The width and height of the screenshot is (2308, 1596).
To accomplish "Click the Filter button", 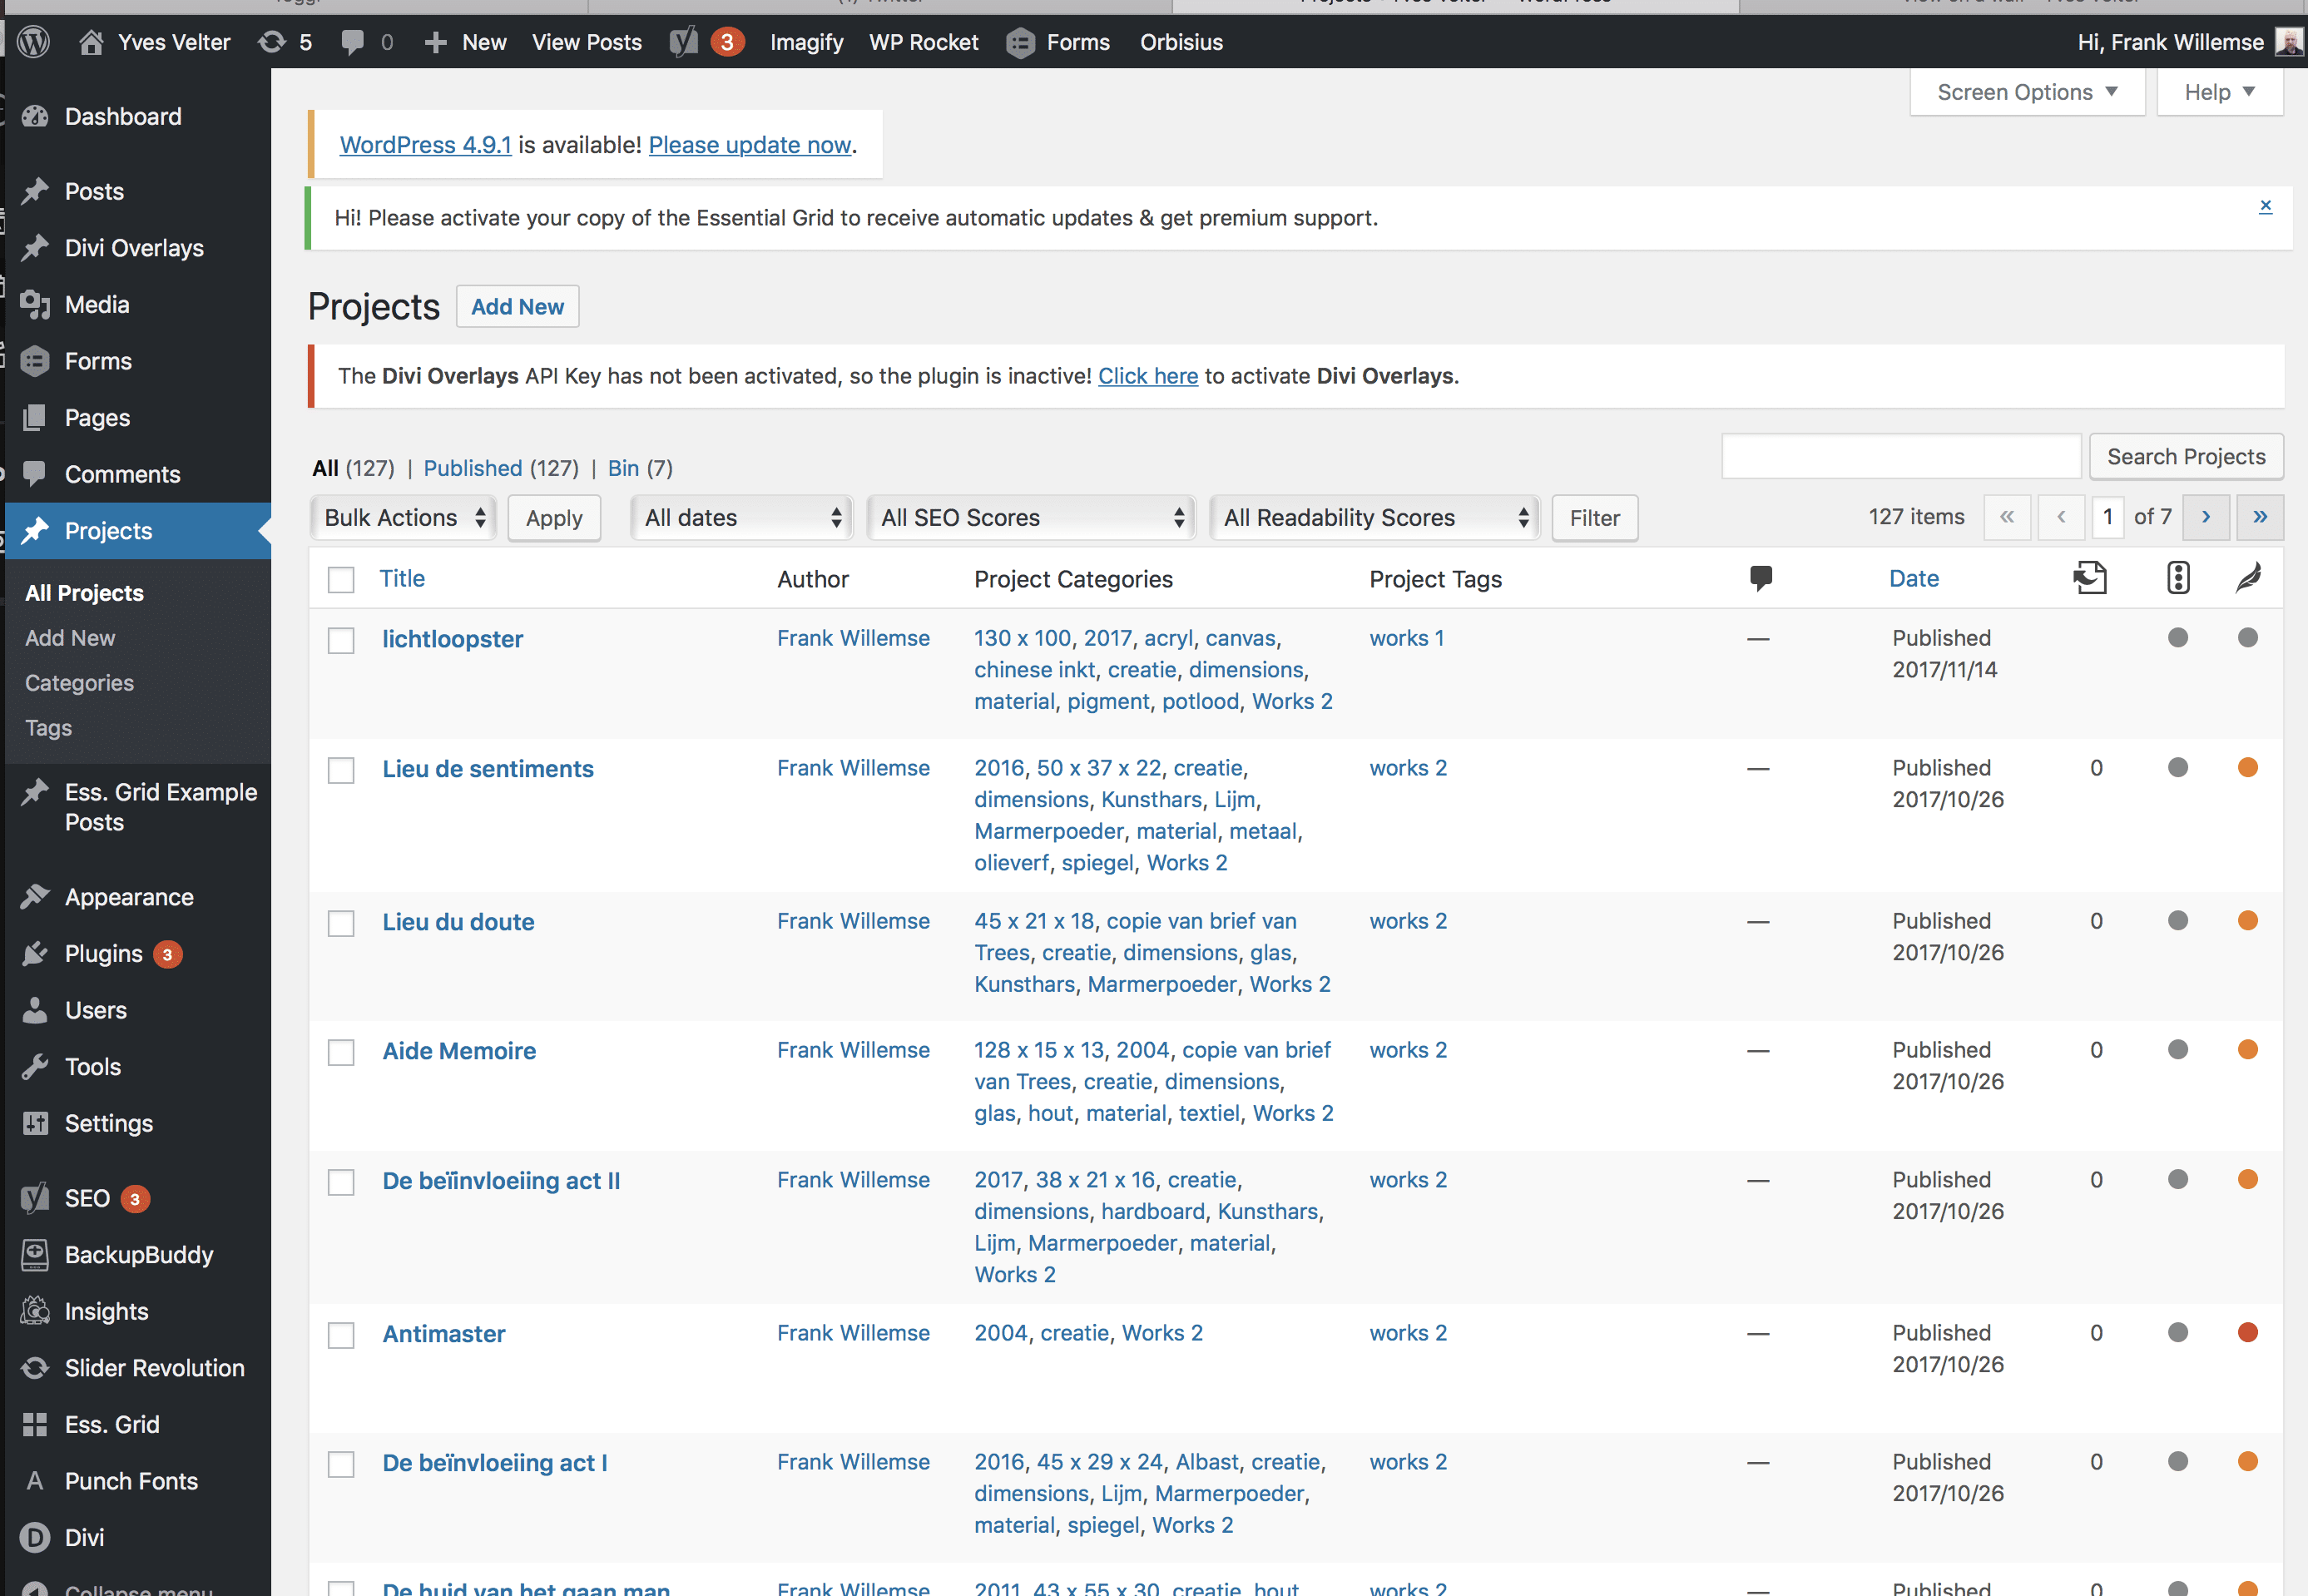I will pos(1594,518).
